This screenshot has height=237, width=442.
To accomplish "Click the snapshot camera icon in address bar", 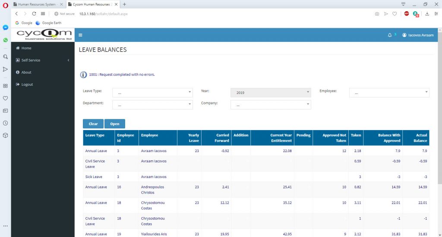I will click(377, 13).
